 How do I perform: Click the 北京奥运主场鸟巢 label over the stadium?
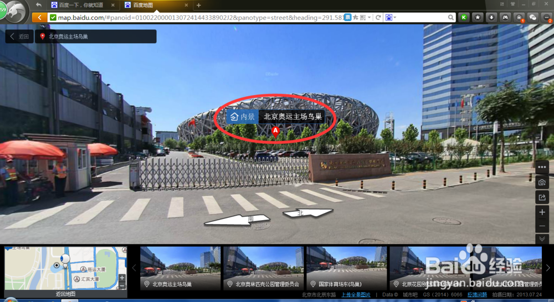(293, 116)
